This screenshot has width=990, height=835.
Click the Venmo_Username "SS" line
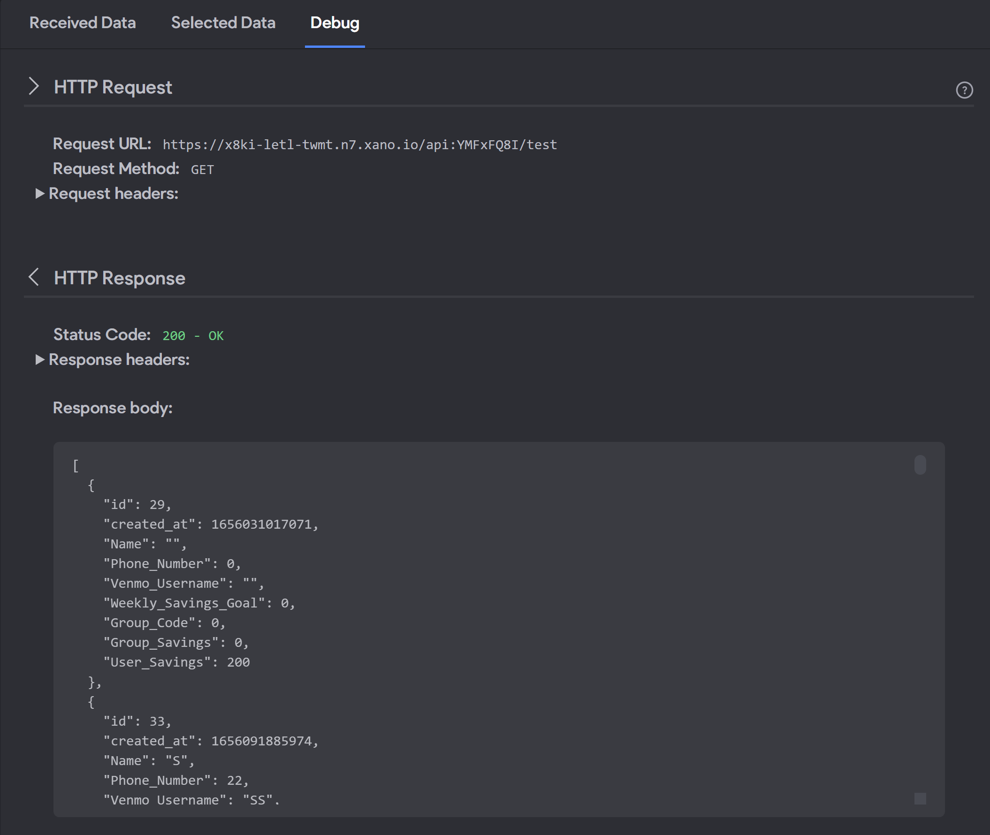pos(191,800)
